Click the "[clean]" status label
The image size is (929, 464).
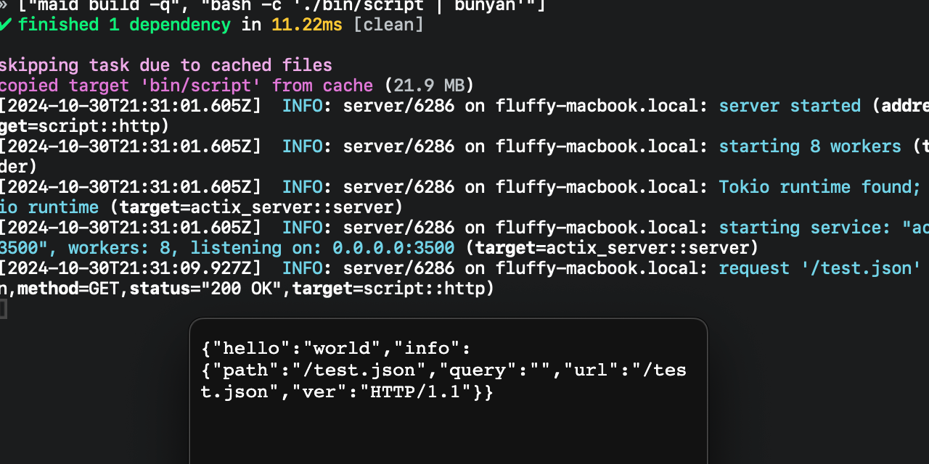point(388,25)
